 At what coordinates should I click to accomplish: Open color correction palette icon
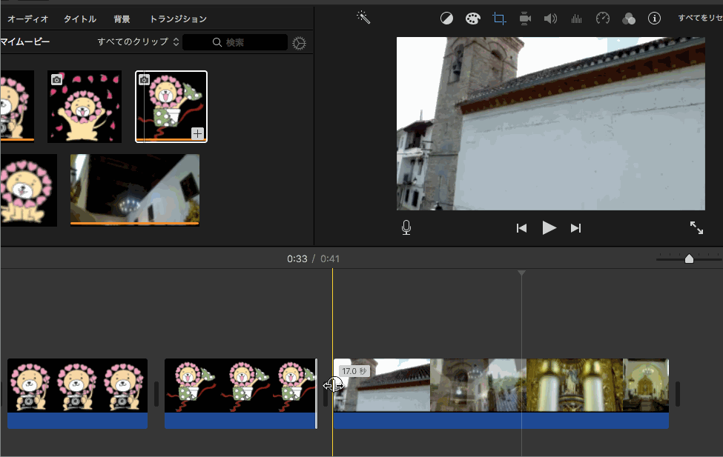point(472,19)
